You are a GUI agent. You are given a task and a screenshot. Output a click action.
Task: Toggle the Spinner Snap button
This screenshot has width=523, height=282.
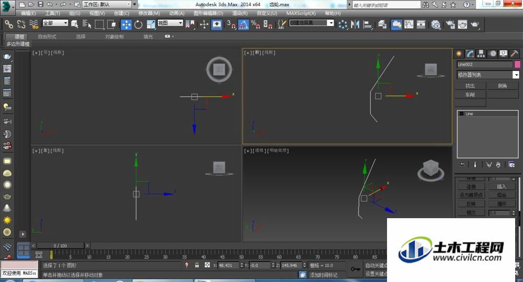click(x=268, y=24)
